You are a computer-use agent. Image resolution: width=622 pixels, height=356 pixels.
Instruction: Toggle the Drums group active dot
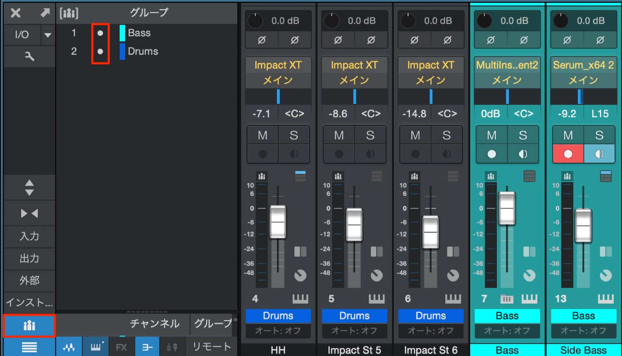click(x=100, y=52)
